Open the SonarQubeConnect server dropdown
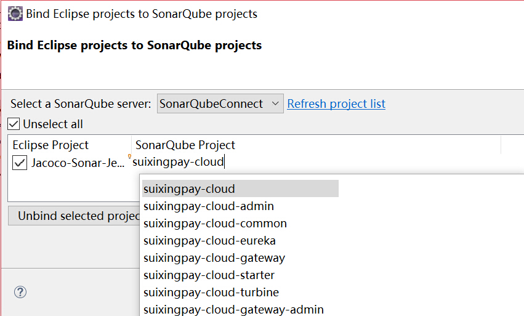The height and width of the screenshot is (316, 524). coord(220,104)
